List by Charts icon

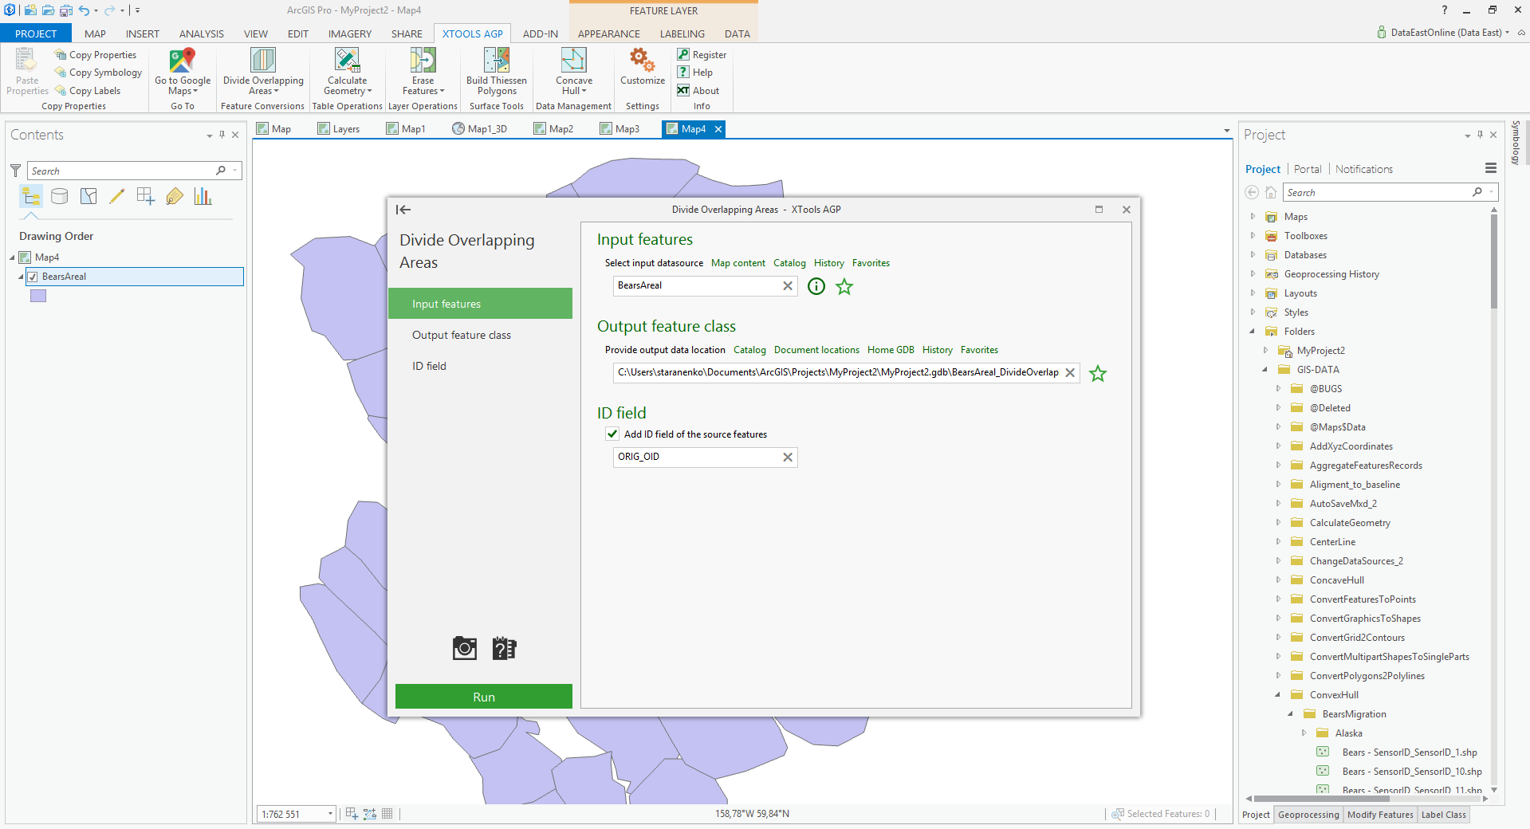(x=203, y=196)
